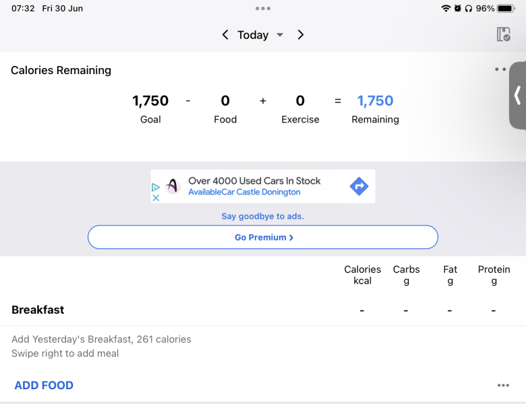The height and width of the screenshot is (404, 526).
Task: Tap the AdChoices triangle icon
Action: 156,187
